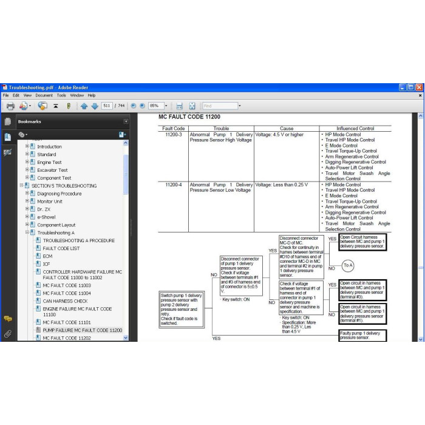
Task: Click the bookmarks list scrollbar thumb
Action: [126, 174]
